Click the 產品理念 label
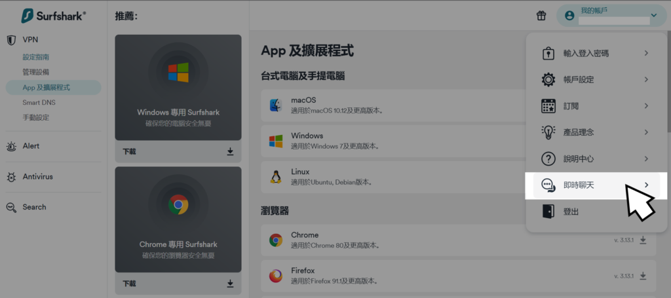This screenshot has height=298, width=671. pos(579,132)
